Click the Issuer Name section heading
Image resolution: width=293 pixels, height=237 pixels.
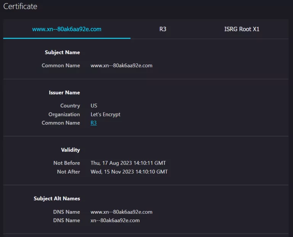tap(64, 92)
